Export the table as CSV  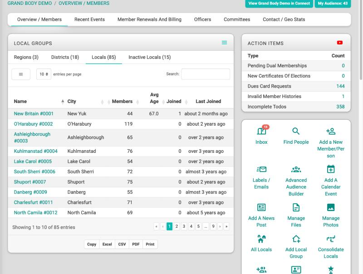click(x=122, y=244)
